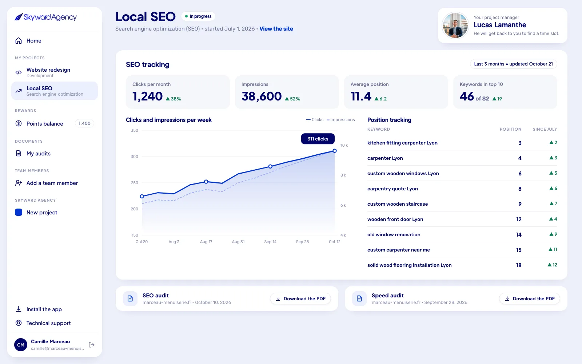582x364 pixels.
Task: Click the Install the app download icon
Action: 19,309
